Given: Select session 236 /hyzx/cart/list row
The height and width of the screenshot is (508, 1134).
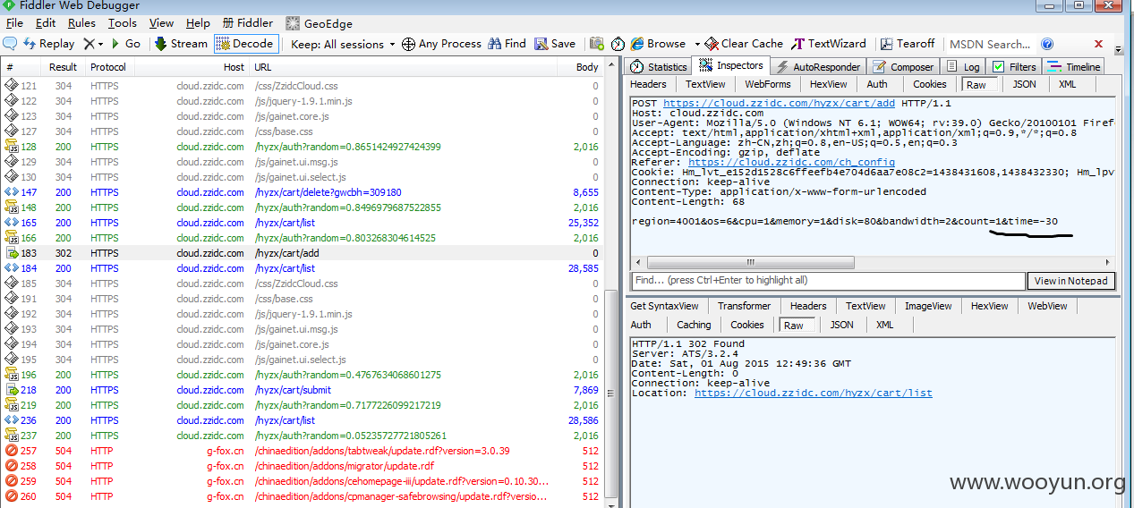Looking at the screenshot, I should pyautogui.click(x=302, y=420).
